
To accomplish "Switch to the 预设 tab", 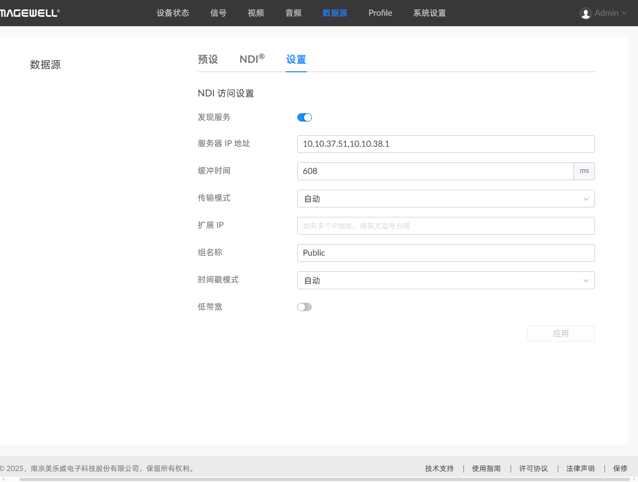I will pyautogui.click(x=208, y=59).
